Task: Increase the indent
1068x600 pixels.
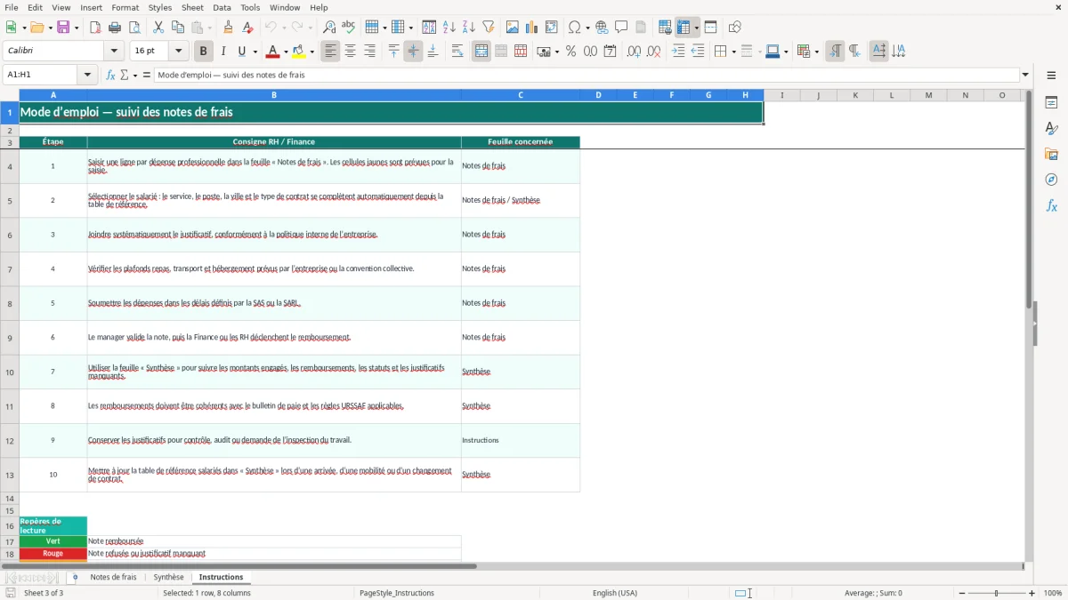Action: (678, 52)
